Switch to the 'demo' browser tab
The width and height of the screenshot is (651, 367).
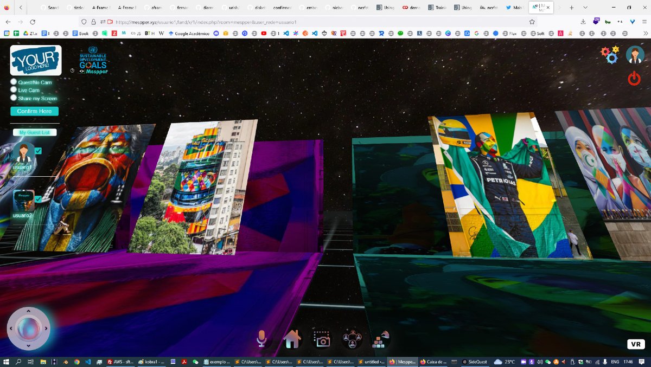(x=411, y=8)
